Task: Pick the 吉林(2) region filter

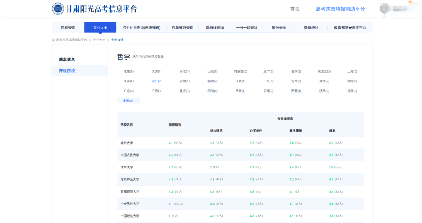Action: [296, 71]
